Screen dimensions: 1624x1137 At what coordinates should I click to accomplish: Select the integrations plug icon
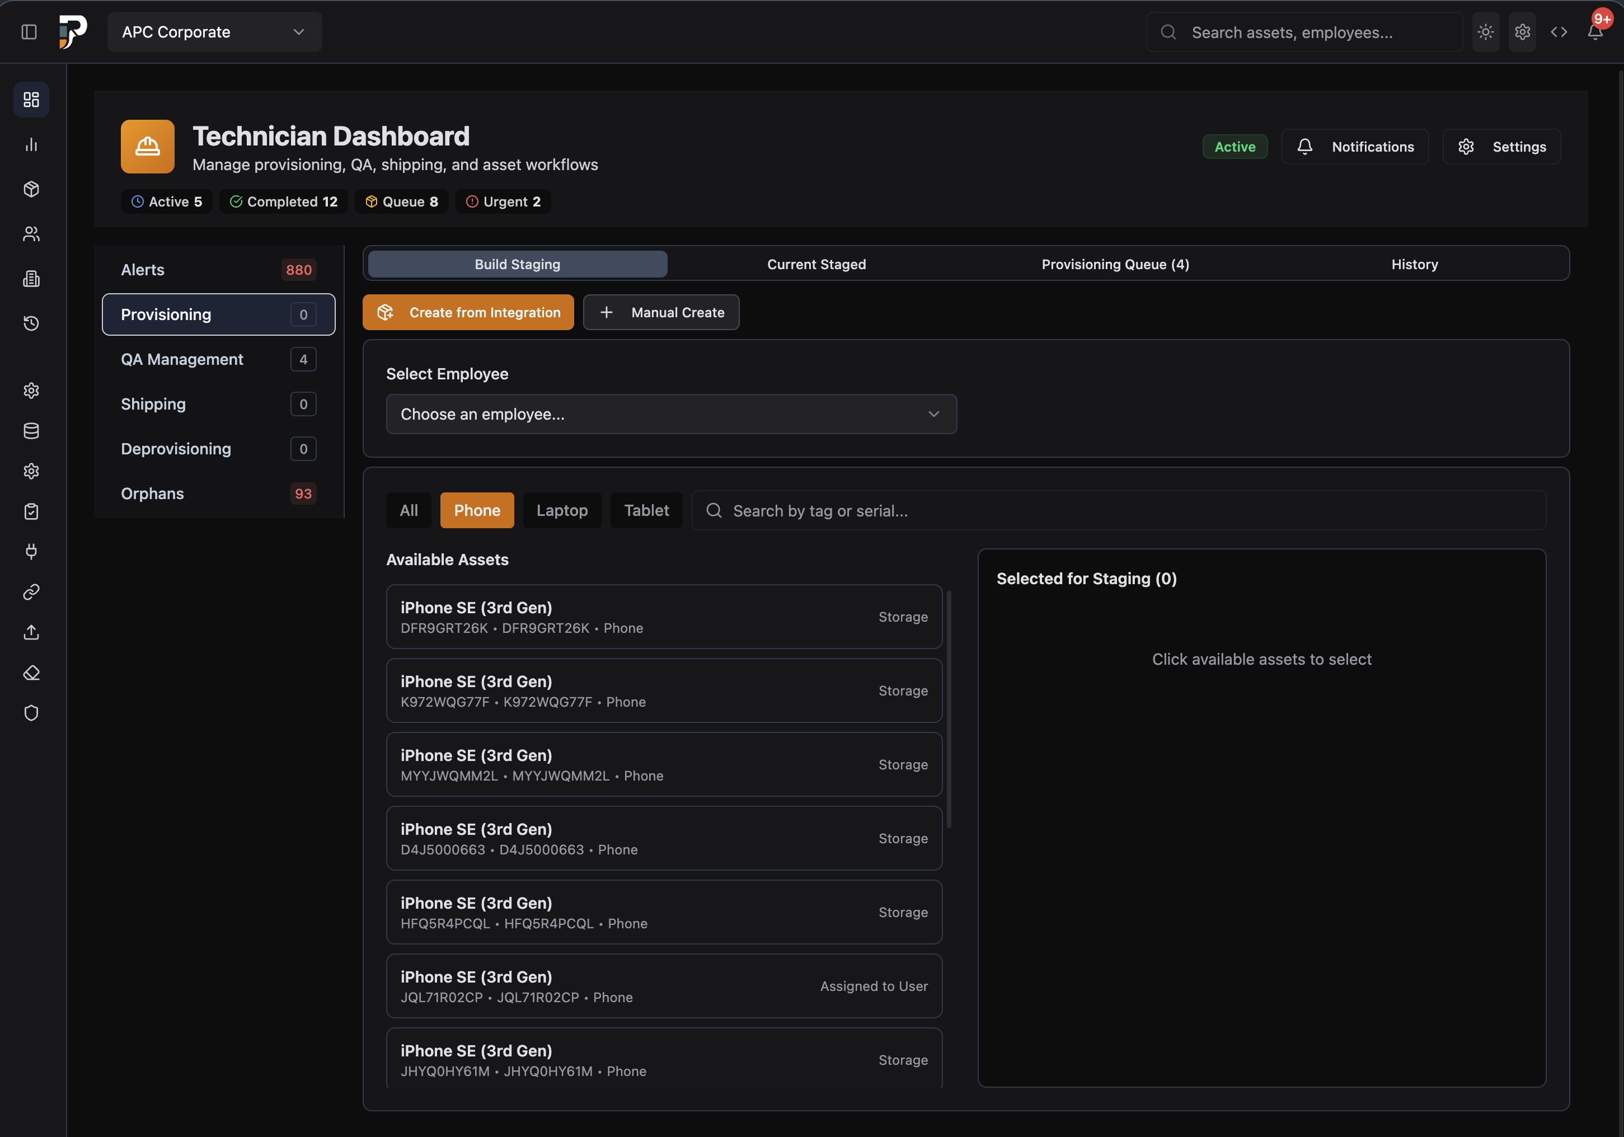pyautogui.click(x=31, y=552)
